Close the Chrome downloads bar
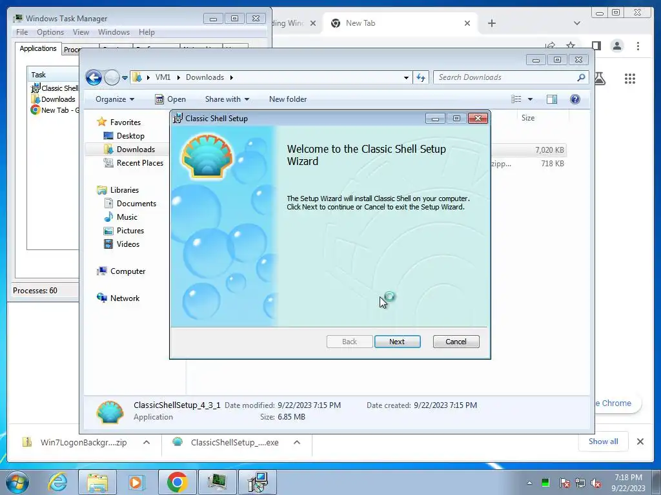Screen dimensions: 661x495 [640, 442]
